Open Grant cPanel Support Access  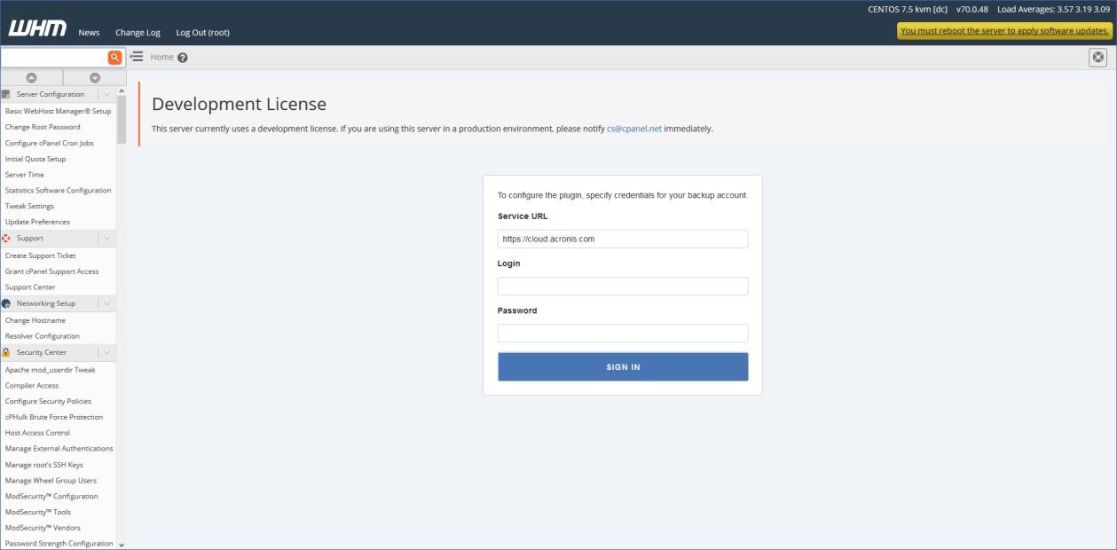coord(52,271)
